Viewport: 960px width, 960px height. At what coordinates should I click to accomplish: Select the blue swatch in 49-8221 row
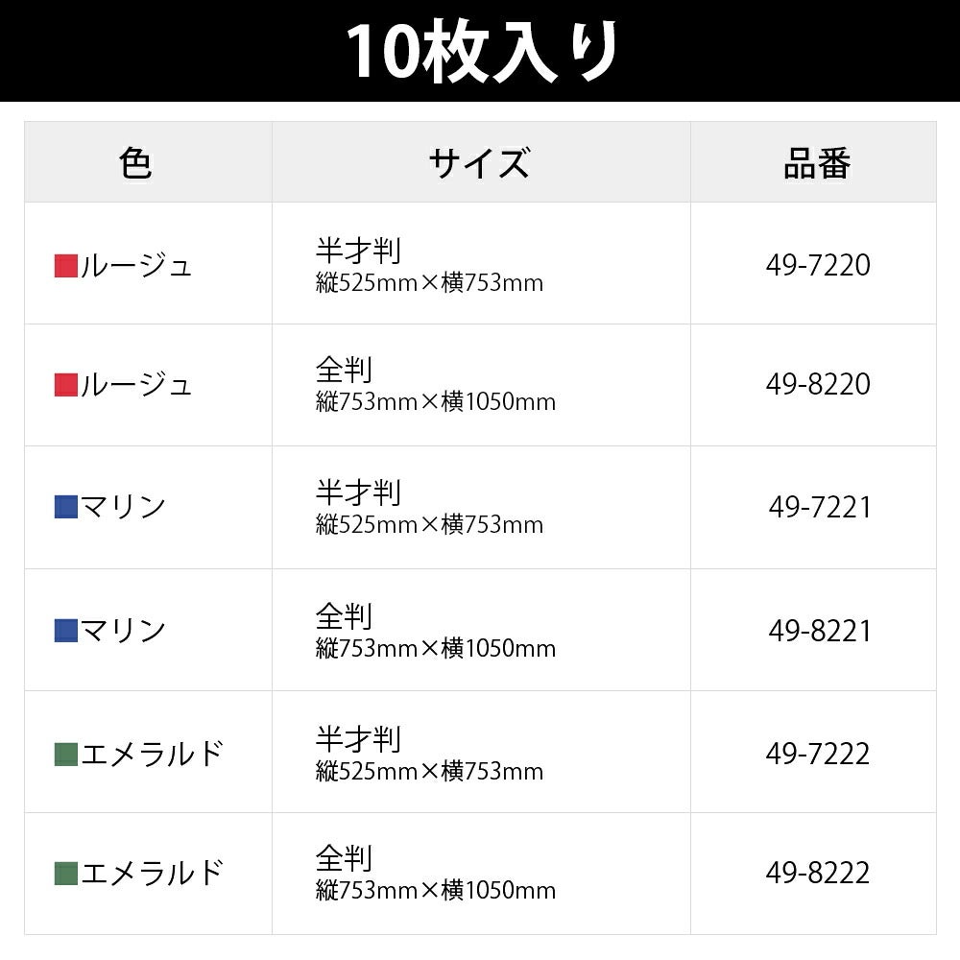click(66, 631)
